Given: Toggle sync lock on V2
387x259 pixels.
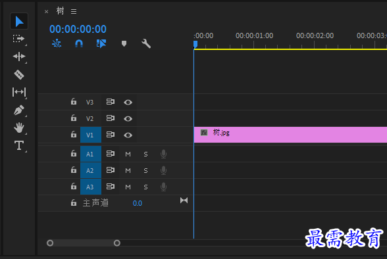Looking at the screenshot, I should pos(111,118).
